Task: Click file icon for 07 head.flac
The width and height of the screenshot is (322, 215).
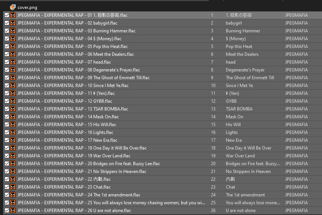Action: [13, 62]
